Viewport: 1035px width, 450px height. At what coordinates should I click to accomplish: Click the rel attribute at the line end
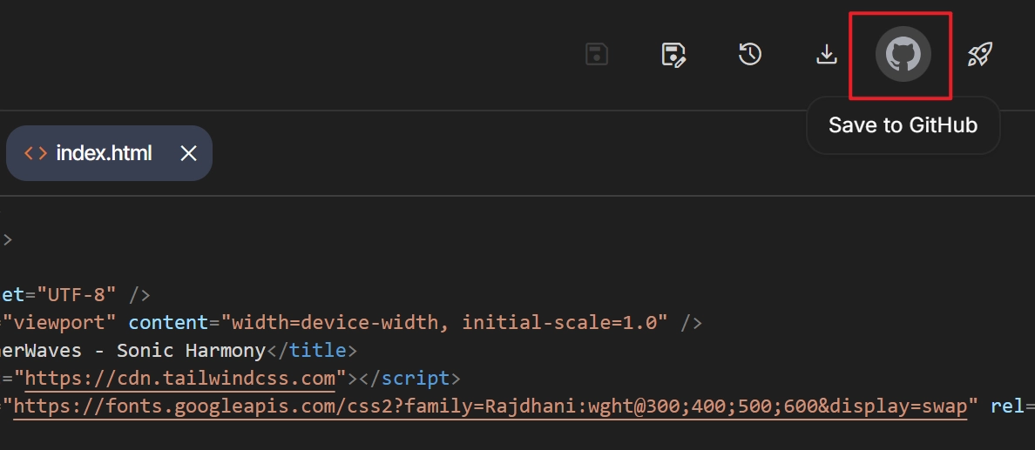(x=1009, y=406)
